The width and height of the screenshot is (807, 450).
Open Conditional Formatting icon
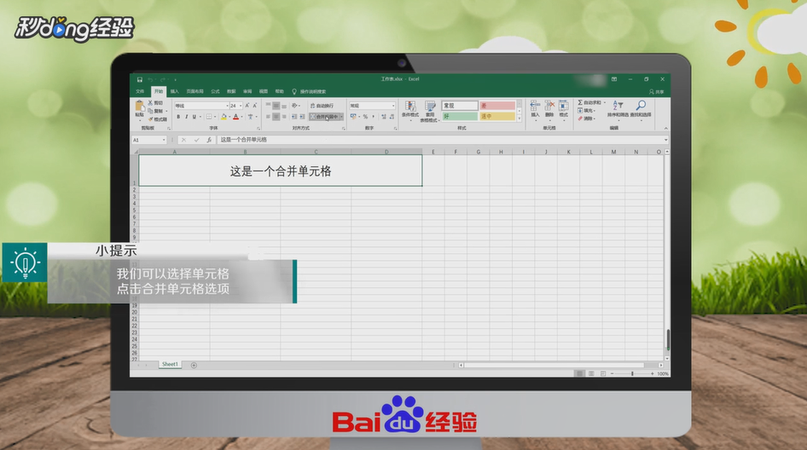(410, 106)
